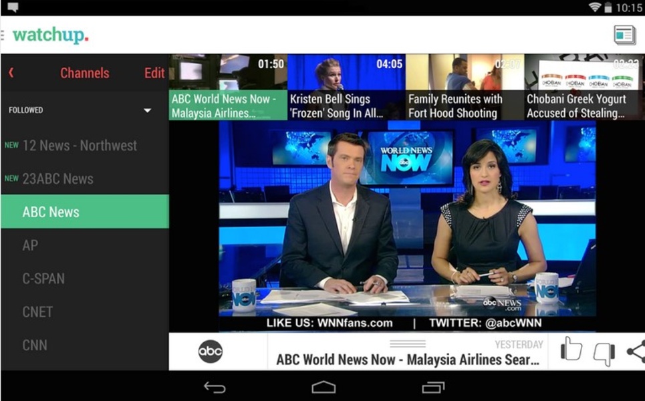Tap the thumbs up icon

point(571,349)
